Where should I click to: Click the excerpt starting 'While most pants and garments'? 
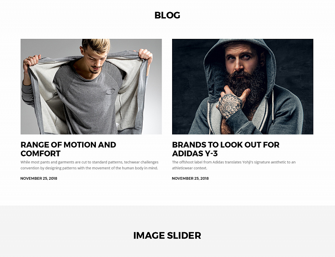(x=90, y=165)
